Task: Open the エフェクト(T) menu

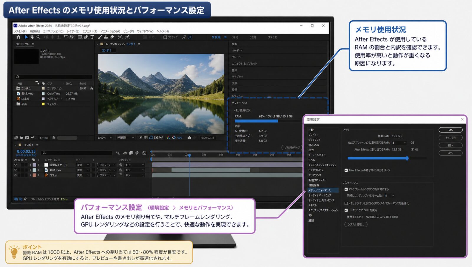Action: tap(90, 31)
